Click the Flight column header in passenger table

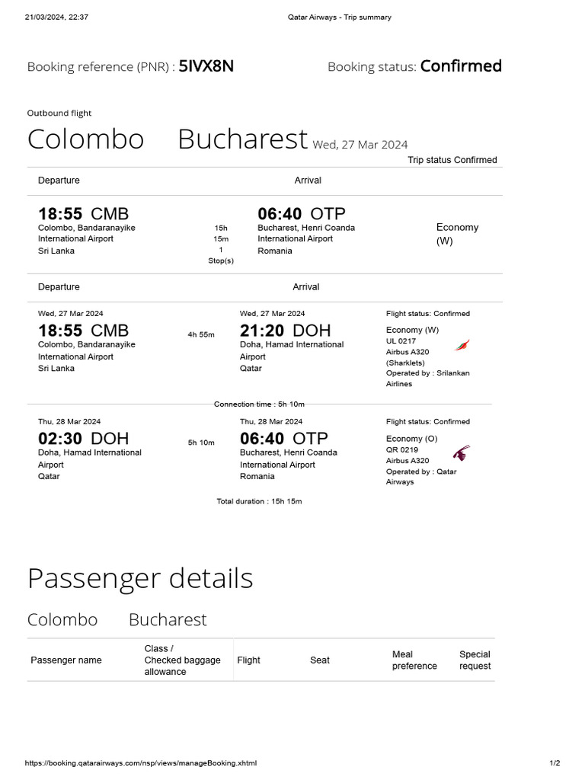[x=248, y=660]
